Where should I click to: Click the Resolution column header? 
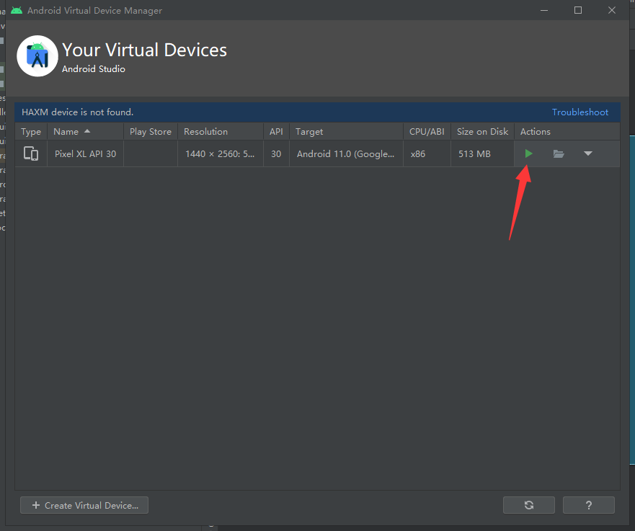(221, 132)
